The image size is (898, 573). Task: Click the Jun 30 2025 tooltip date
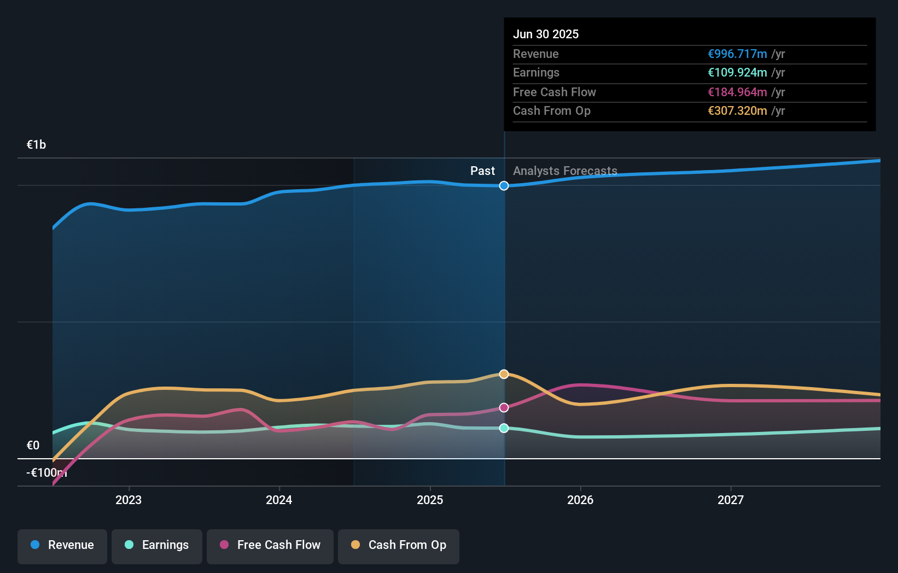(546, 34)
